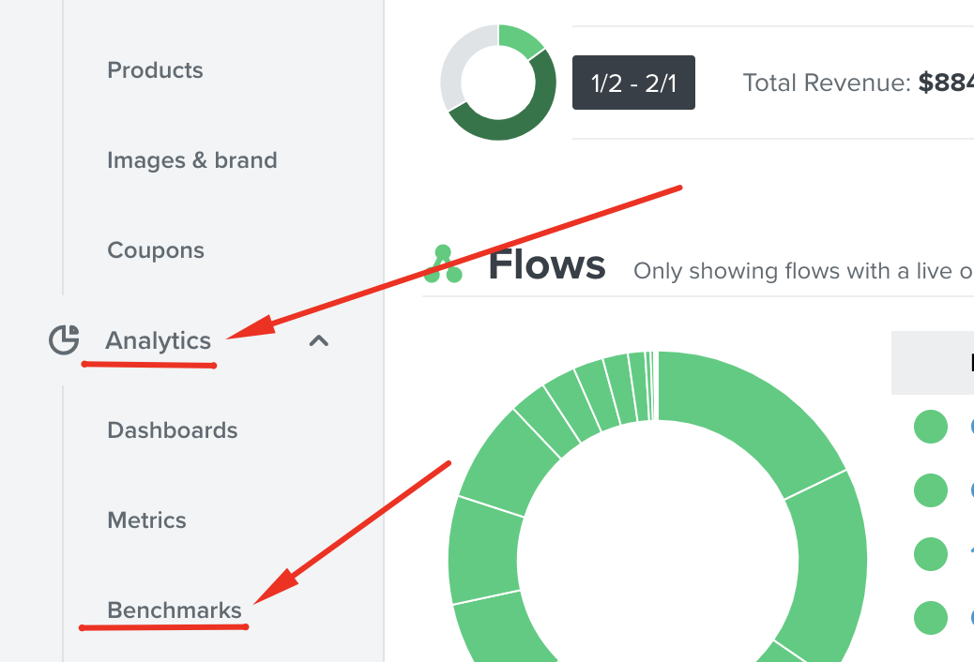Navigate to Products in the sidebar
This screenshot has height=662, width=974.
155,70
